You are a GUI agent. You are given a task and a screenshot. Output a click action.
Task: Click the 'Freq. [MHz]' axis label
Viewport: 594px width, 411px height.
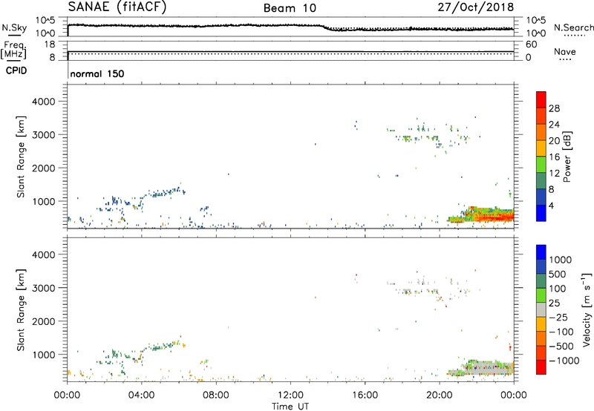(x=13, y=50)
